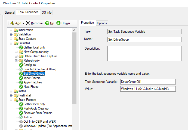Click the green Down arrow icon
Screen dimensions: 188x130
(58, 23)
